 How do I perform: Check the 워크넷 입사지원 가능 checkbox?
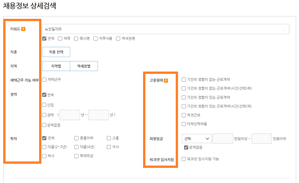tap(184, 159)
